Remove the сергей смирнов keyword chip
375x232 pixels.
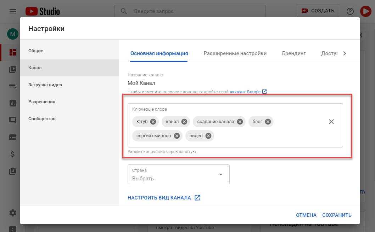click(177, 136)
